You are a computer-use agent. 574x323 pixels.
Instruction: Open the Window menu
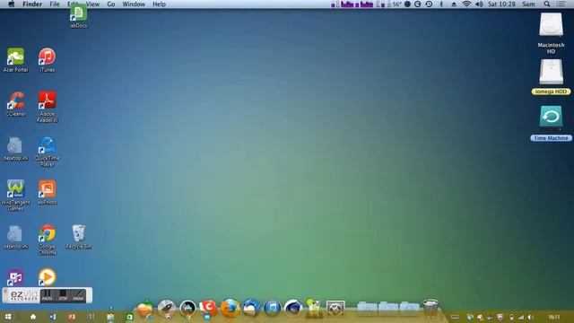click(134, 4)
